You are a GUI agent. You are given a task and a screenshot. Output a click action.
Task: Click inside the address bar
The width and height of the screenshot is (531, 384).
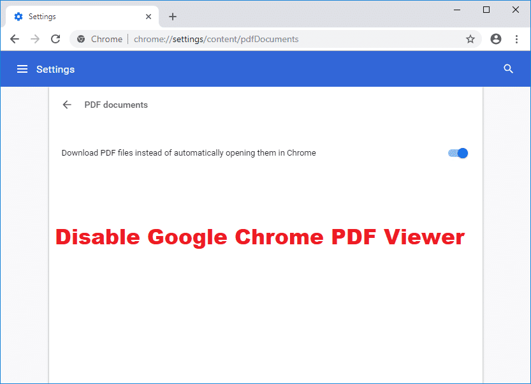pyautogui.click(x=255, y=39)
